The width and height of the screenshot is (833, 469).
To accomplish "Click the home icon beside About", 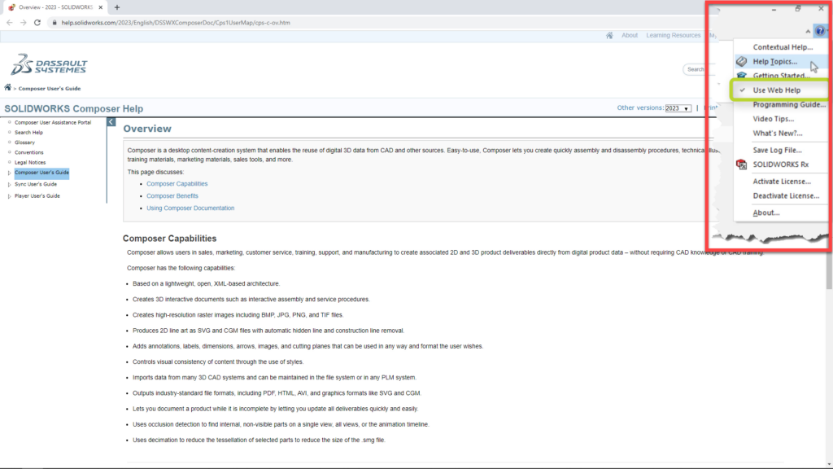I will [x=610, y=36].
